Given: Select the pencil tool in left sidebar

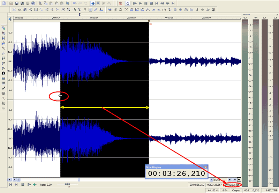Looking at the screenshot, I should coord(3,88).
